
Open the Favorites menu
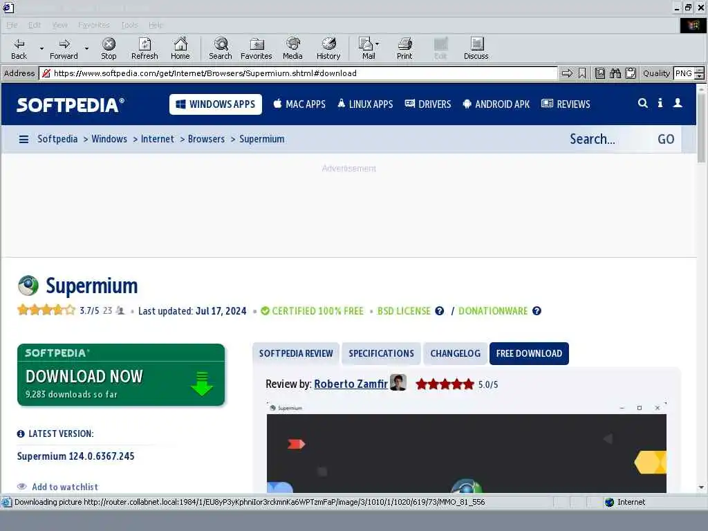tap(94, 25)
